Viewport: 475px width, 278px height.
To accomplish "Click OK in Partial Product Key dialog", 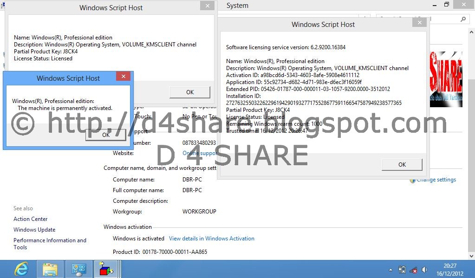I will pyautogui.click(x=190, y=92).
